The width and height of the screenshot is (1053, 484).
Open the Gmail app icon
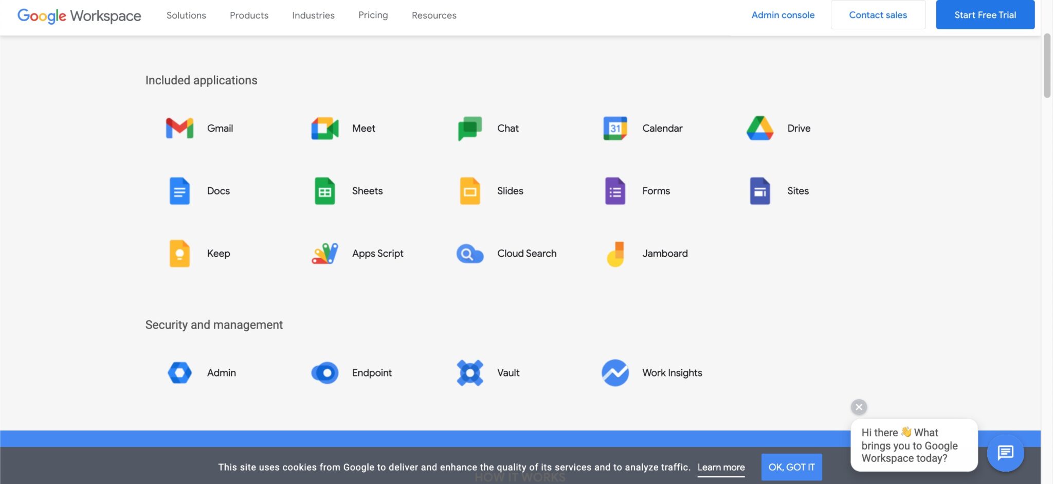coord(179,128)
